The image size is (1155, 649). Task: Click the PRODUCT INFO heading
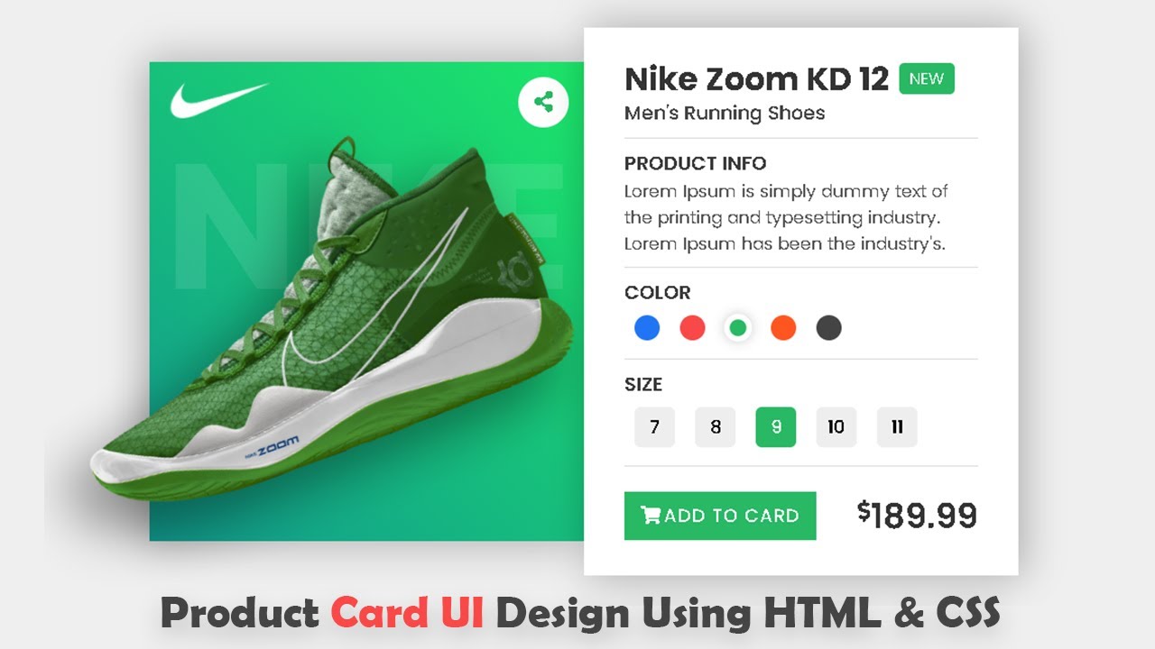pyautogui.click(x=696, y=163)
